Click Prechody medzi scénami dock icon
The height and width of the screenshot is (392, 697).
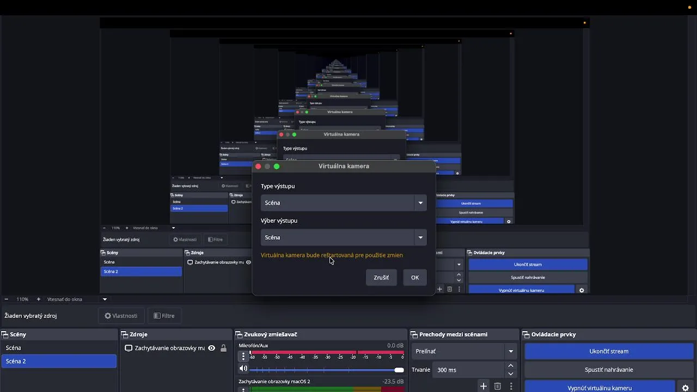pos(414,334)
